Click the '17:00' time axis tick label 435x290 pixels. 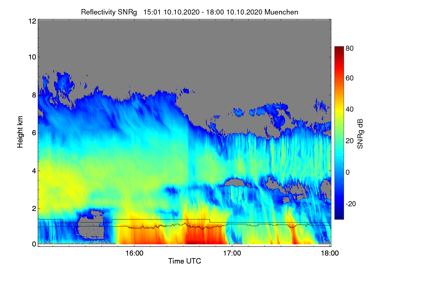click(x=232, y=253)
